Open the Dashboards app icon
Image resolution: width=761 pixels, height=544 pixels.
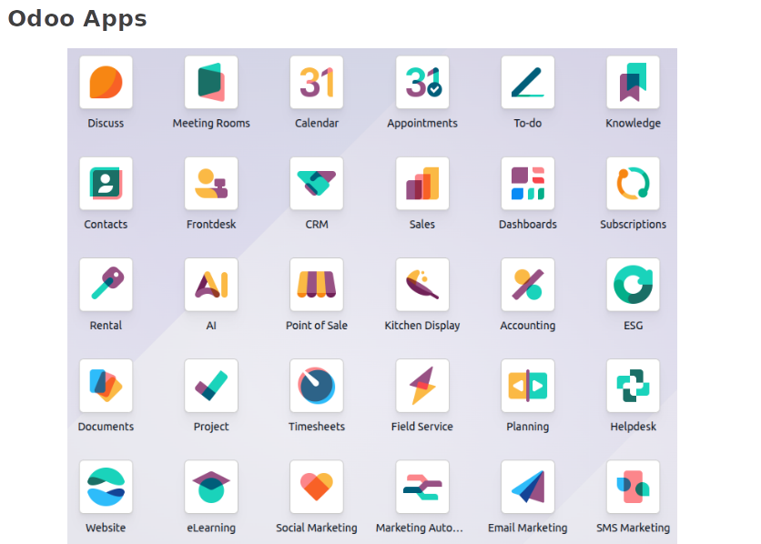pyautogui.click(x=528, y=184)
